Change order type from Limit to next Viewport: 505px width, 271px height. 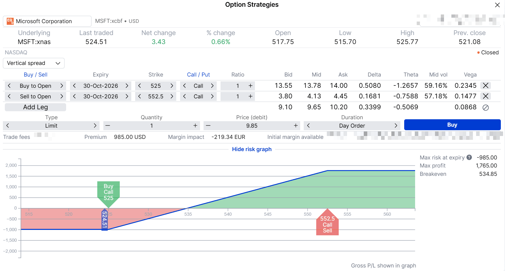95,126
